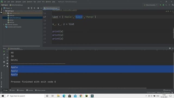Open the Terminal tool window tab
The height and width of the screenshot is (98, 174).
coord(30,90)
